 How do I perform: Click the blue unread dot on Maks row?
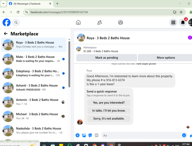pos(63,59)
